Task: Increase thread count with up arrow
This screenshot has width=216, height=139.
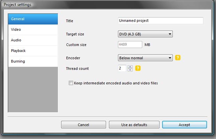Action: [130, 67]
